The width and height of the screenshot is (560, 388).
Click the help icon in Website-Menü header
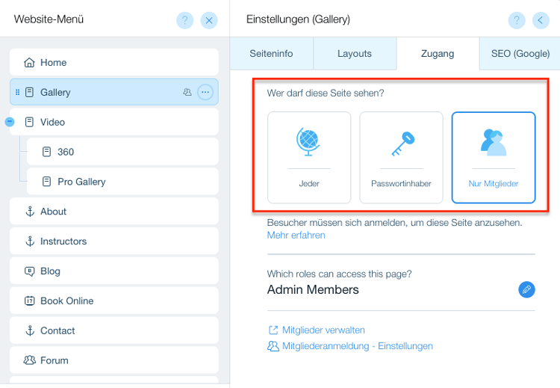tap(185, 20)
